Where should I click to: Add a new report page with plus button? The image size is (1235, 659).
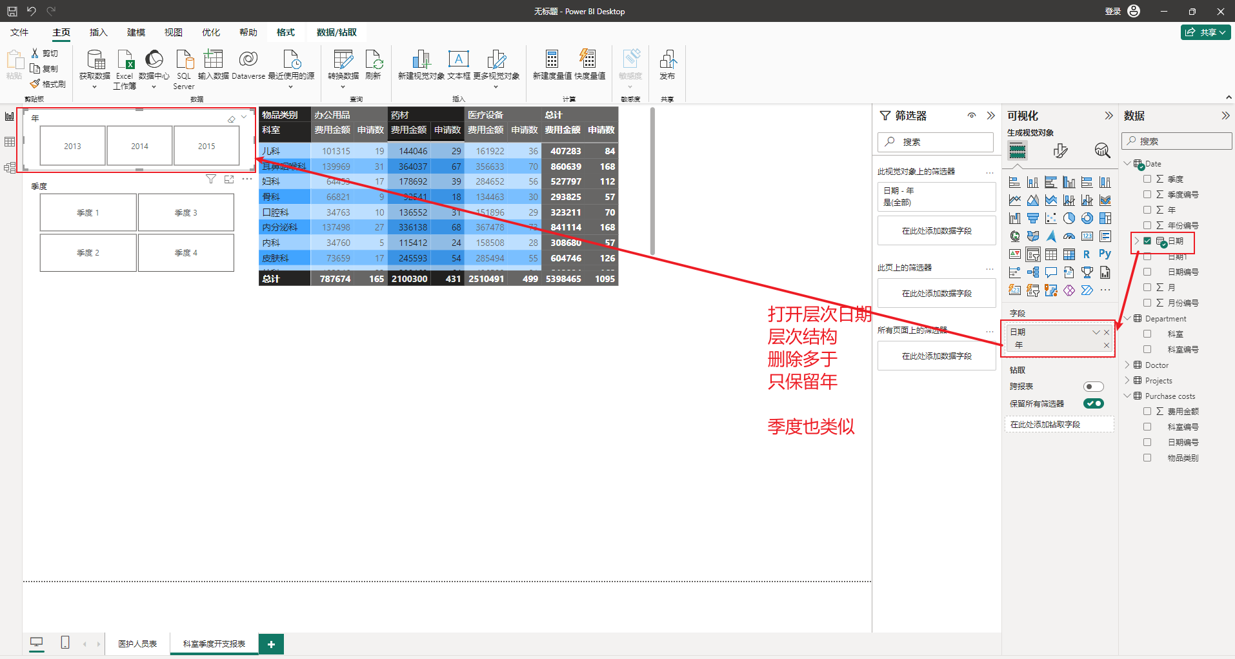(x=271, y=644)
